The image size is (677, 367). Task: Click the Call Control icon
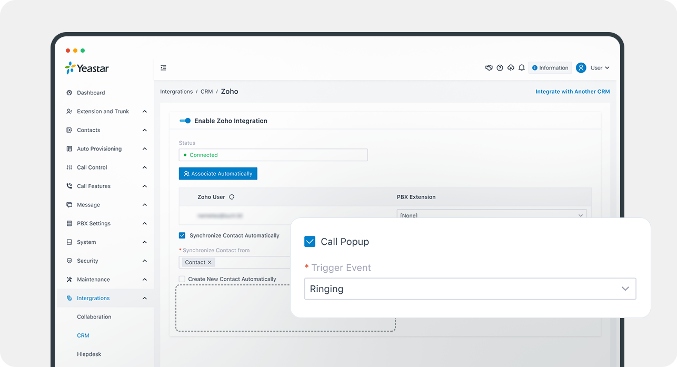pos(69,167)
